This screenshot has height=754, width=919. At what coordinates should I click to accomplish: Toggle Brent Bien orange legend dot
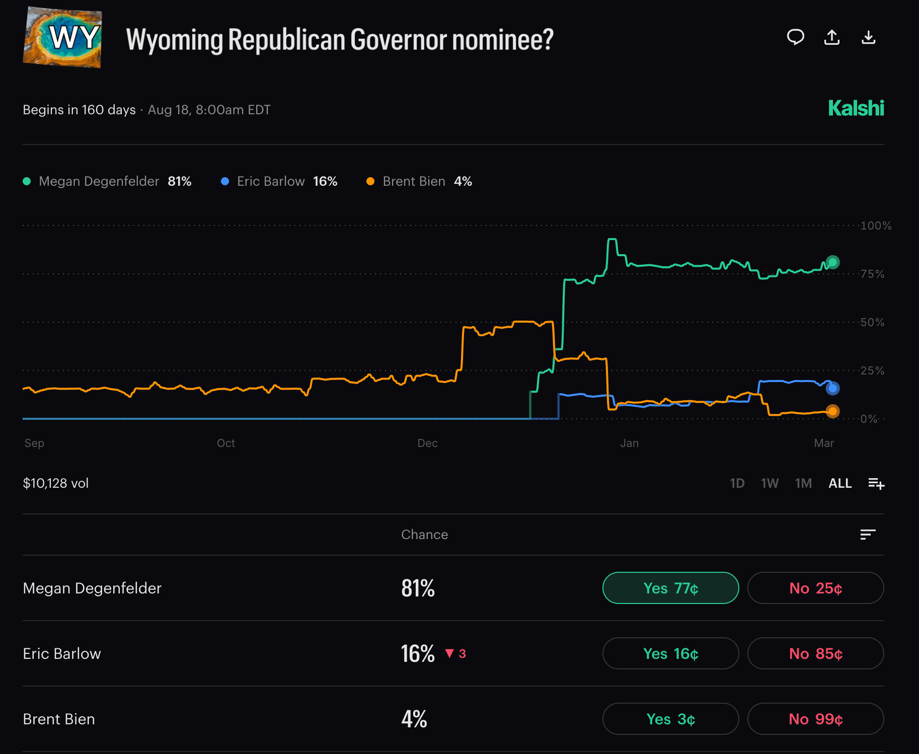pos(370,181)
